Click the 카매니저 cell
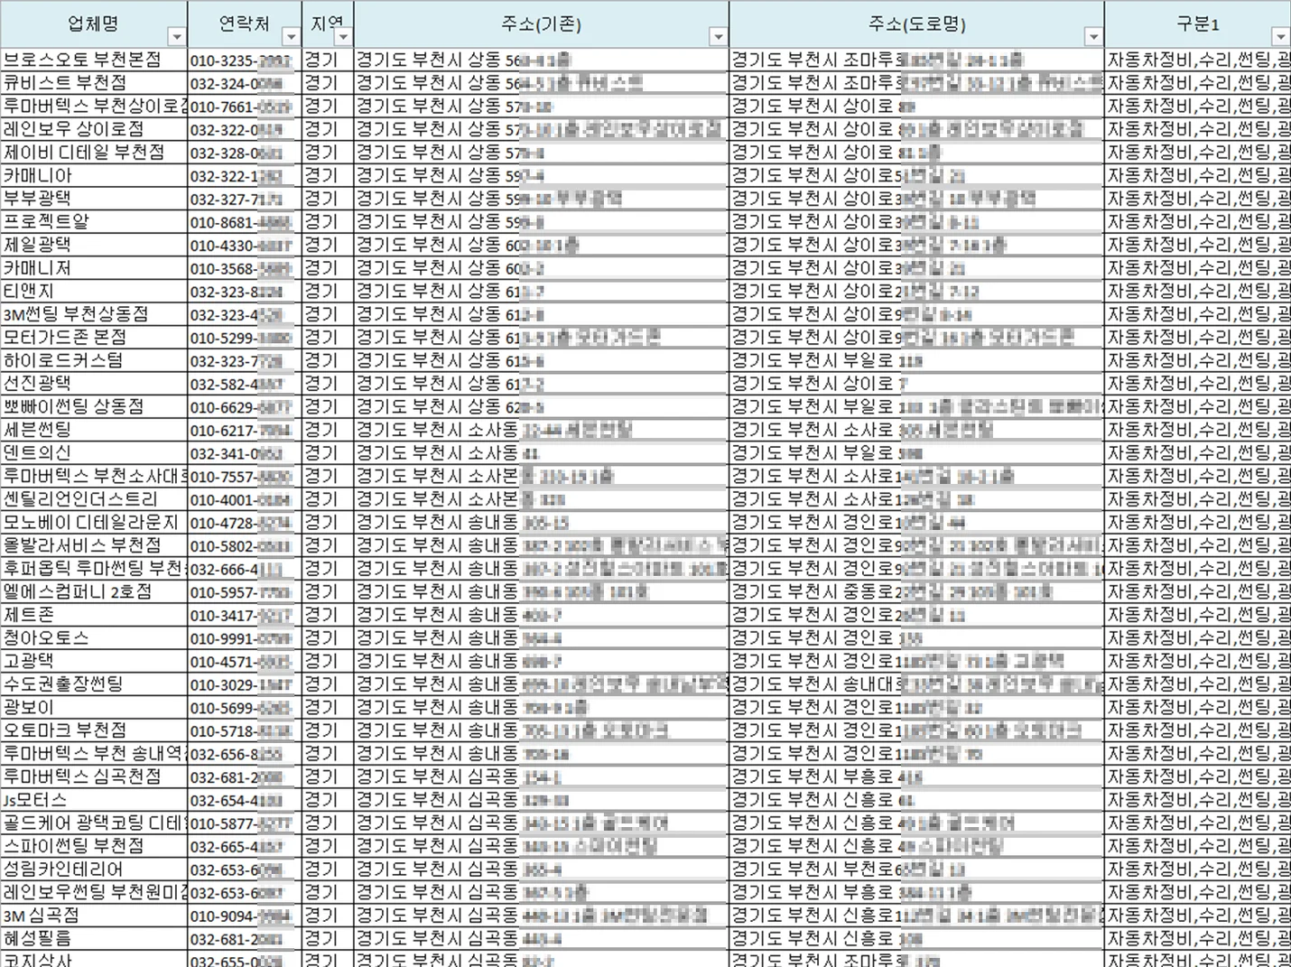1291x967 pixels. coord(94,268)
